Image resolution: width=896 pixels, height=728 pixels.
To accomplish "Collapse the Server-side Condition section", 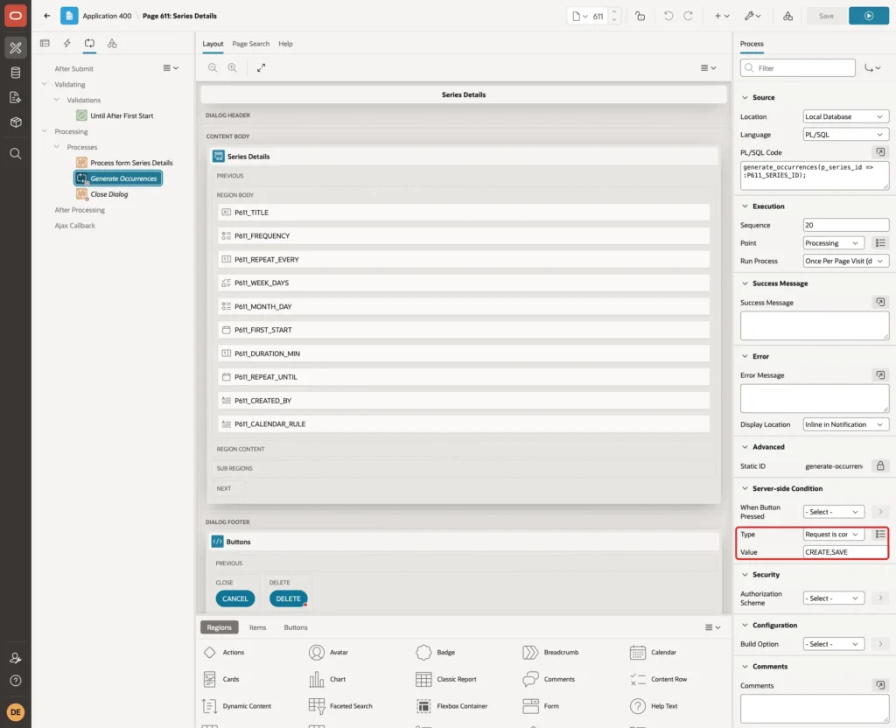I will [745, 488].
